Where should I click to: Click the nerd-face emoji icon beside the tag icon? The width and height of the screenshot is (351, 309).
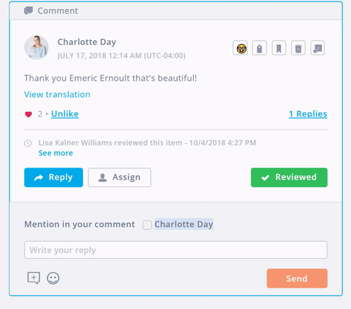click(x=240, y=48)
